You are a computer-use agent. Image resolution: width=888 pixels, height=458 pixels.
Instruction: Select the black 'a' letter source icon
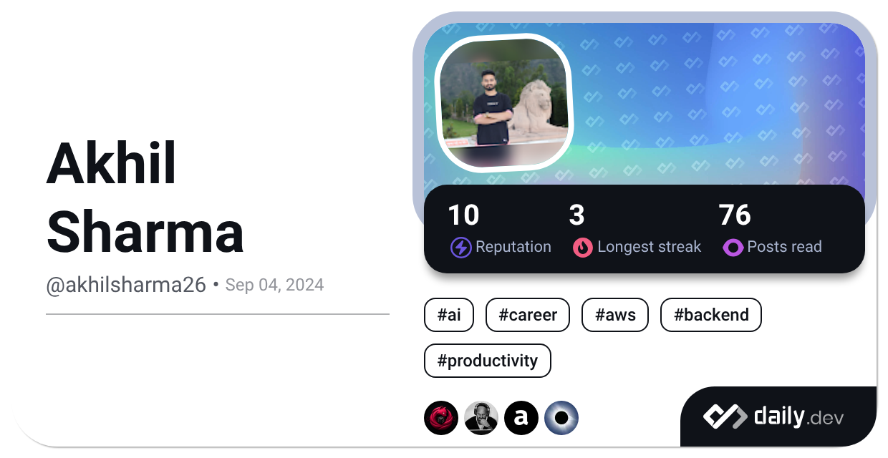(521, 418)
